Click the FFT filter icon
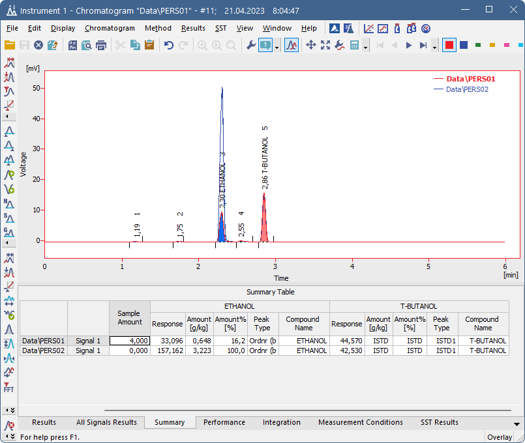The height and width of the screenshot is (443, 525). [9, 388]
